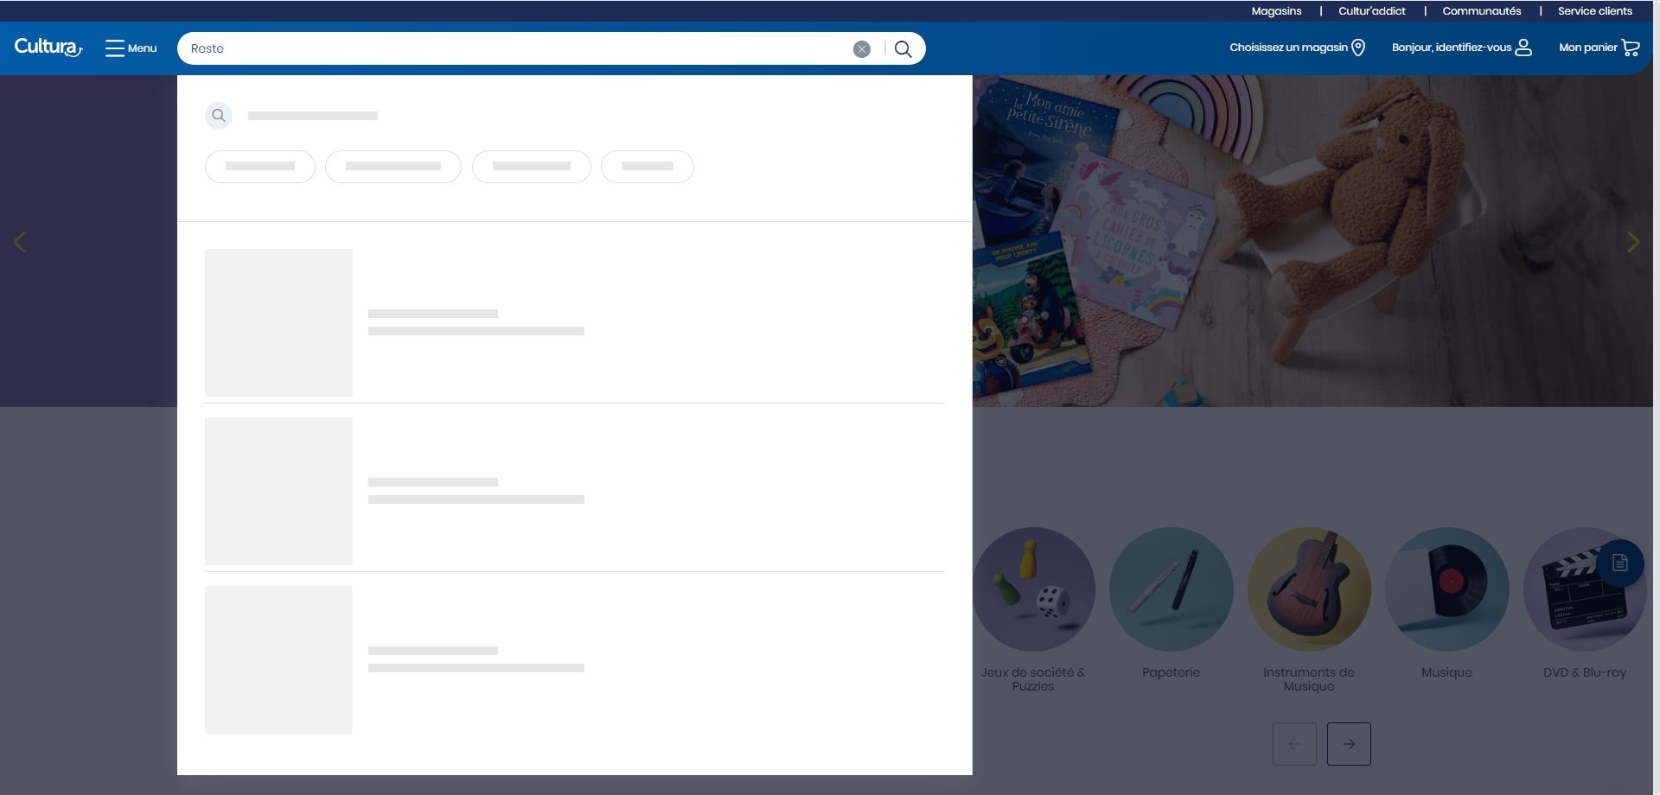Submit search with magnifier icon
The height and width of the screenshot is (795, 1660).
click(x=903, y=49)
